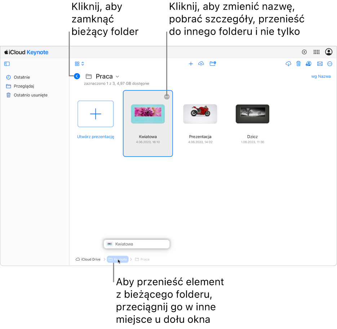Screen dimensions: 337x329
Task: Click Utwórz prezentację link
Action: click(96, 137)
